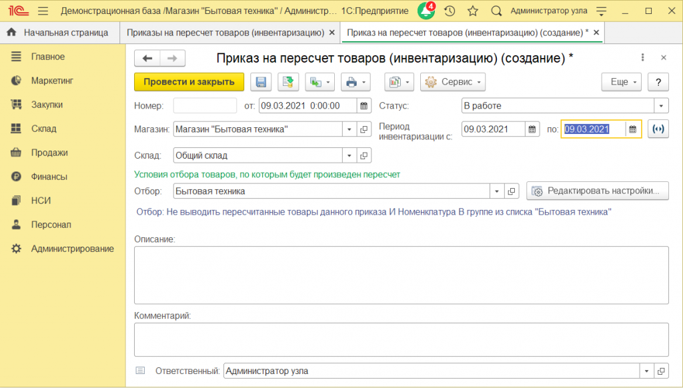Open the reports menu icon button
Screen dimensions: 683x388
click(399, 82)
